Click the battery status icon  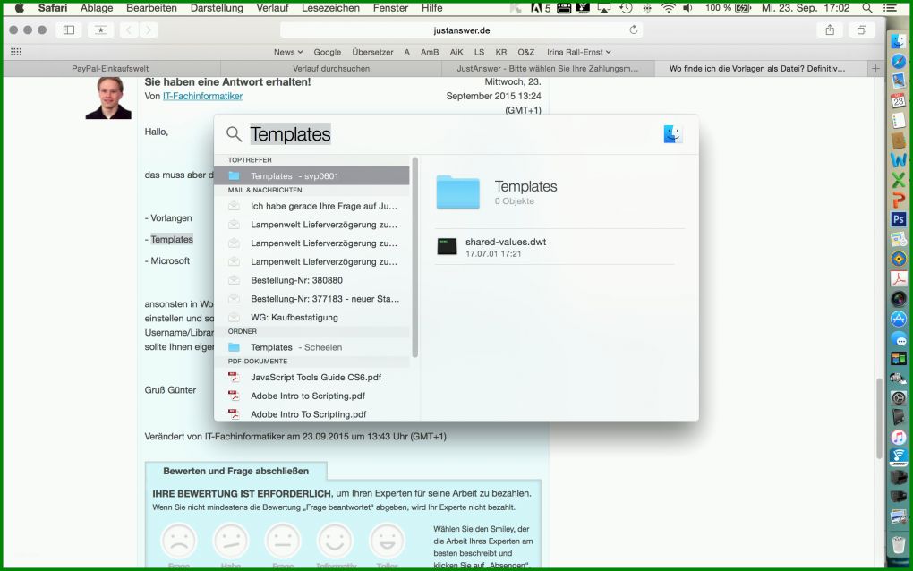pos(743,8)
